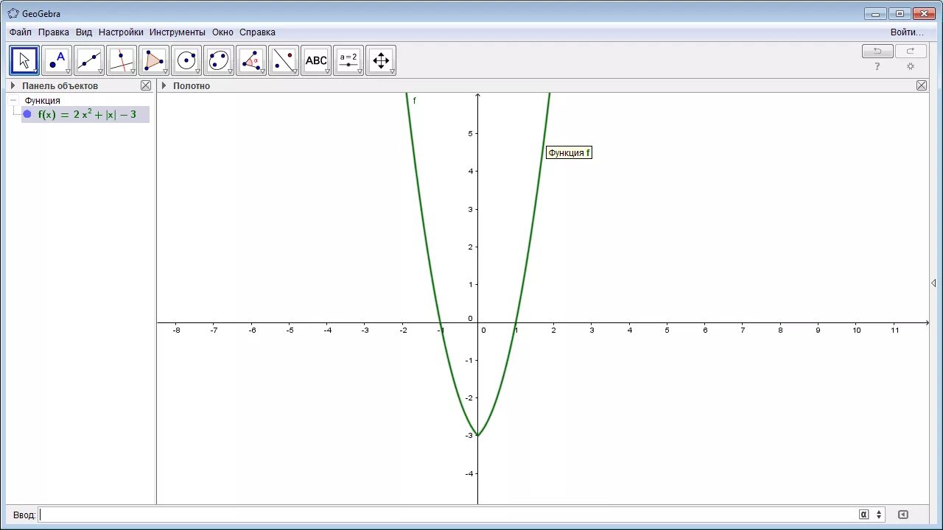Image resolution: width=943 pixels, height=530 pixels.
Task: Open the Файл menu
Action: [x=21, y=32]
